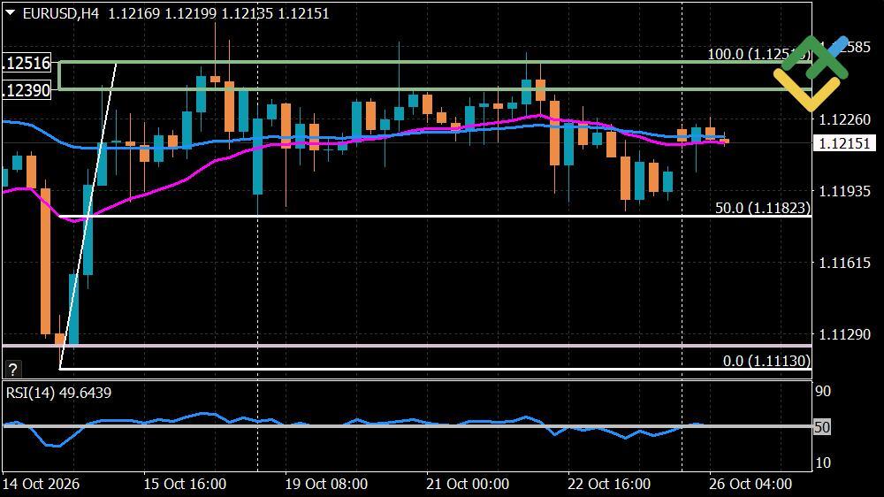
Task: Click the 26 Oct 04:00 time label
Action: point(751,484)
